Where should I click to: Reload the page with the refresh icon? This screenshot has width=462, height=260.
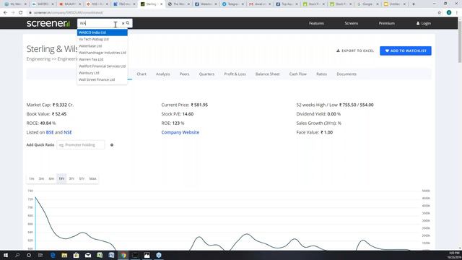click(21, 13)
